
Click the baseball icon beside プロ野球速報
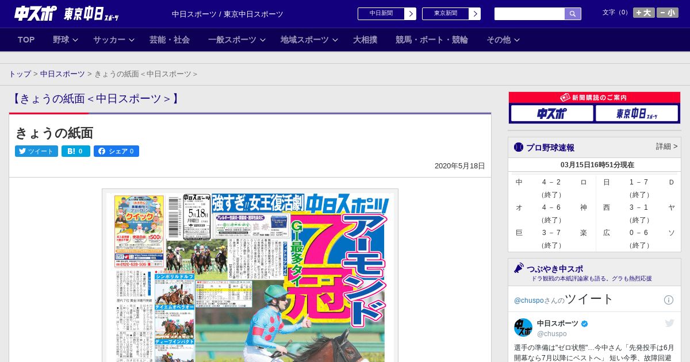pyautogui.click(x=519, y=147)
